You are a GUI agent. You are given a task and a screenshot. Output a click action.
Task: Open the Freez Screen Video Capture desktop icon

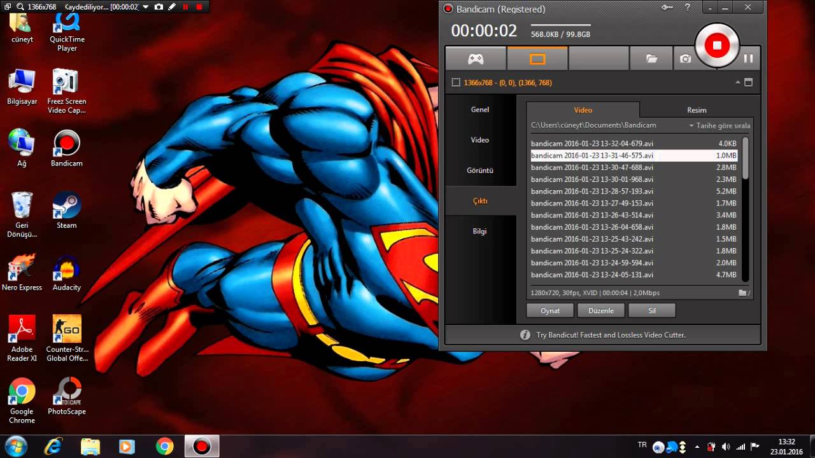67,92
